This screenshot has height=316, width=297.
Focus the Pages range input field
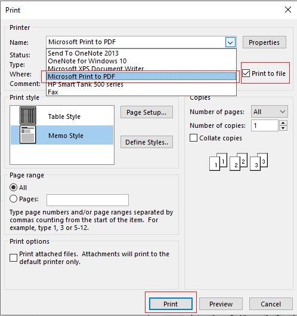88,200
